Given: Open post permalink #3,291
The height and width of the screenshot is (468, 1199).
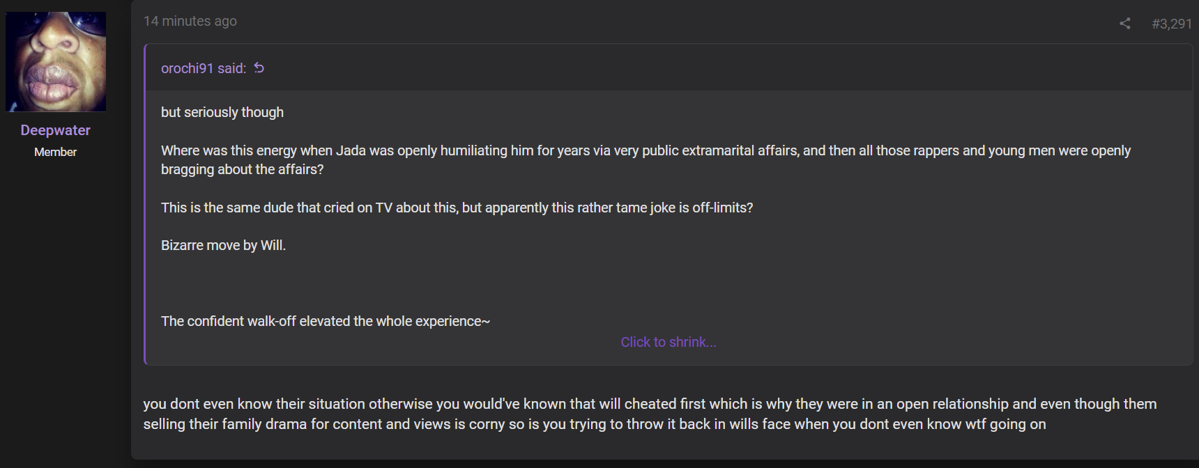Looking at the screenshot, I should tap(1172, 24).
